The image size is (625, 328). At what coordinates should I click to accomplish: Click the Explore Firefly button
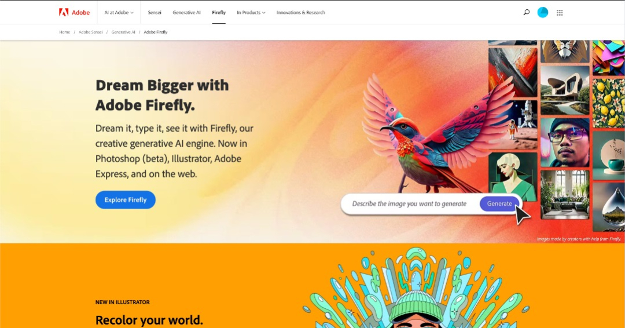[x=125, y=199]
